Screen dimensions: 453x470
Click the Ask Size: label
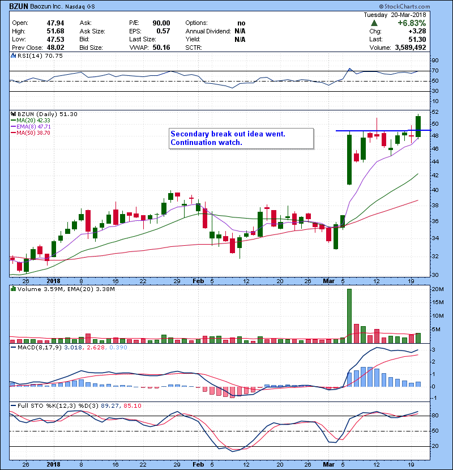tap(92, 31)
